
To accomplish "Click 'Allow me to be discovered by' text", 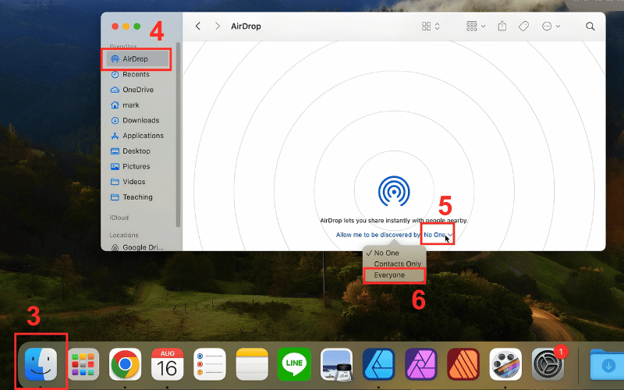I will (x=378, y=235).
